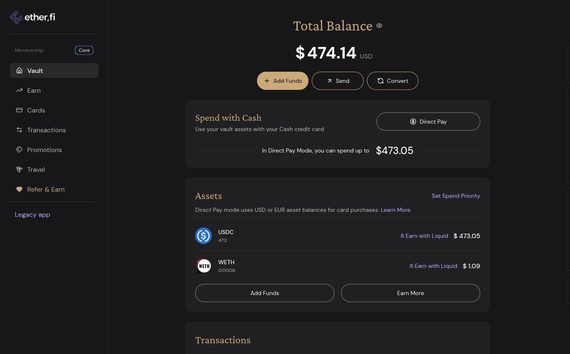Click the plus icon on Add Funds

267,81
